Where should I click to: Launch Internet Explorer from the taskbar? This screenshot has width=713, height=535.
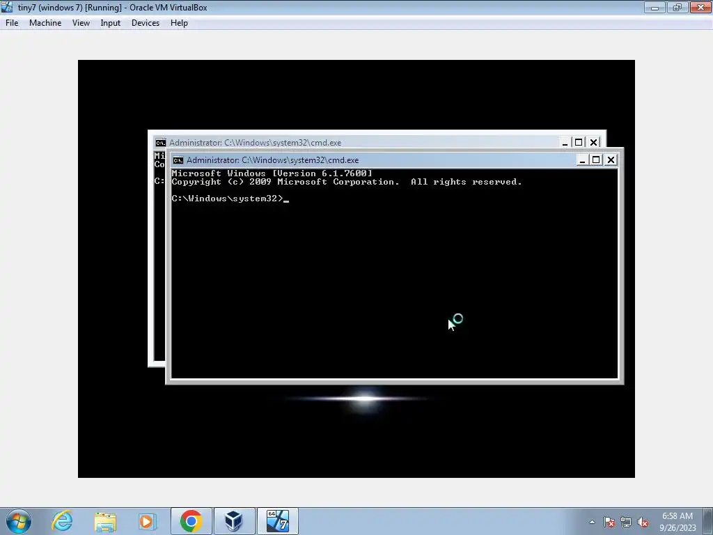tap(62, 521)
